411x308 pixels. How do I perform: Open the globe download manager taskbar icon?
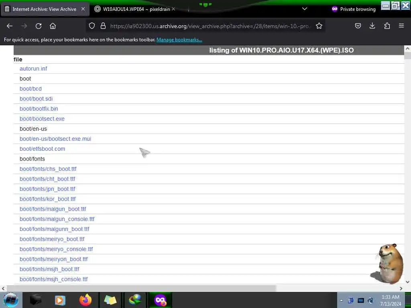(135, 300)
